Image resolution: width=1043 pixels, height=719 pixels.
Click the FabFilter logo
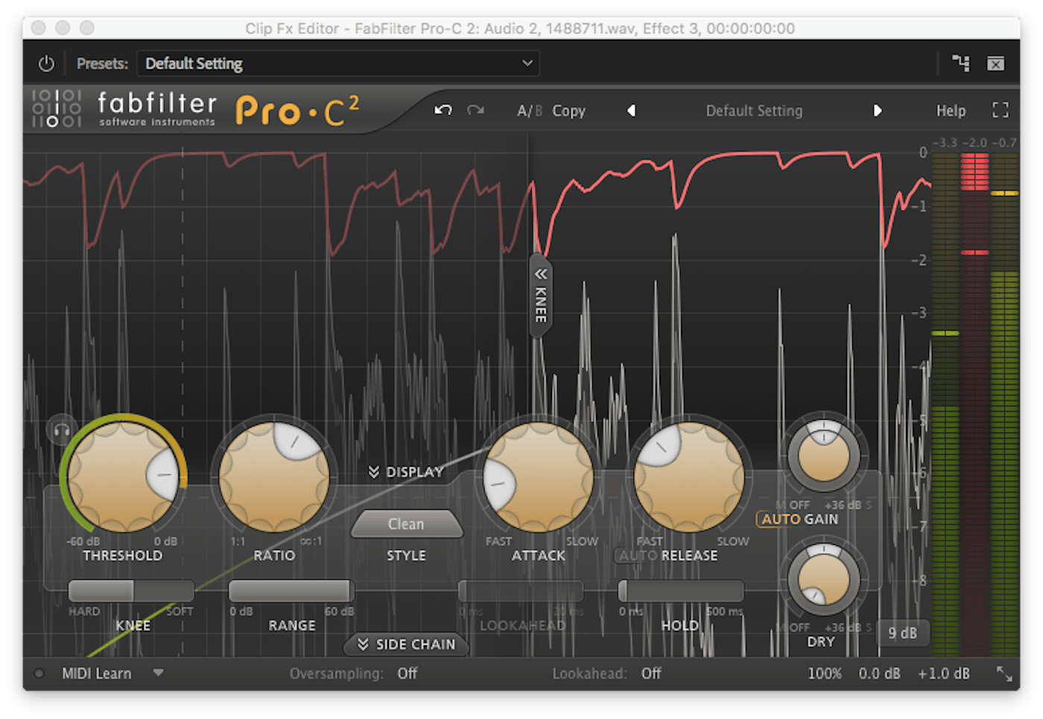(124, 109)
